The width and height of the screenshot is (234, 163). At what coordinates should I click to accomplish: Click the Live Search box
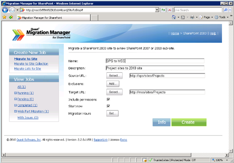click(198, 10)
